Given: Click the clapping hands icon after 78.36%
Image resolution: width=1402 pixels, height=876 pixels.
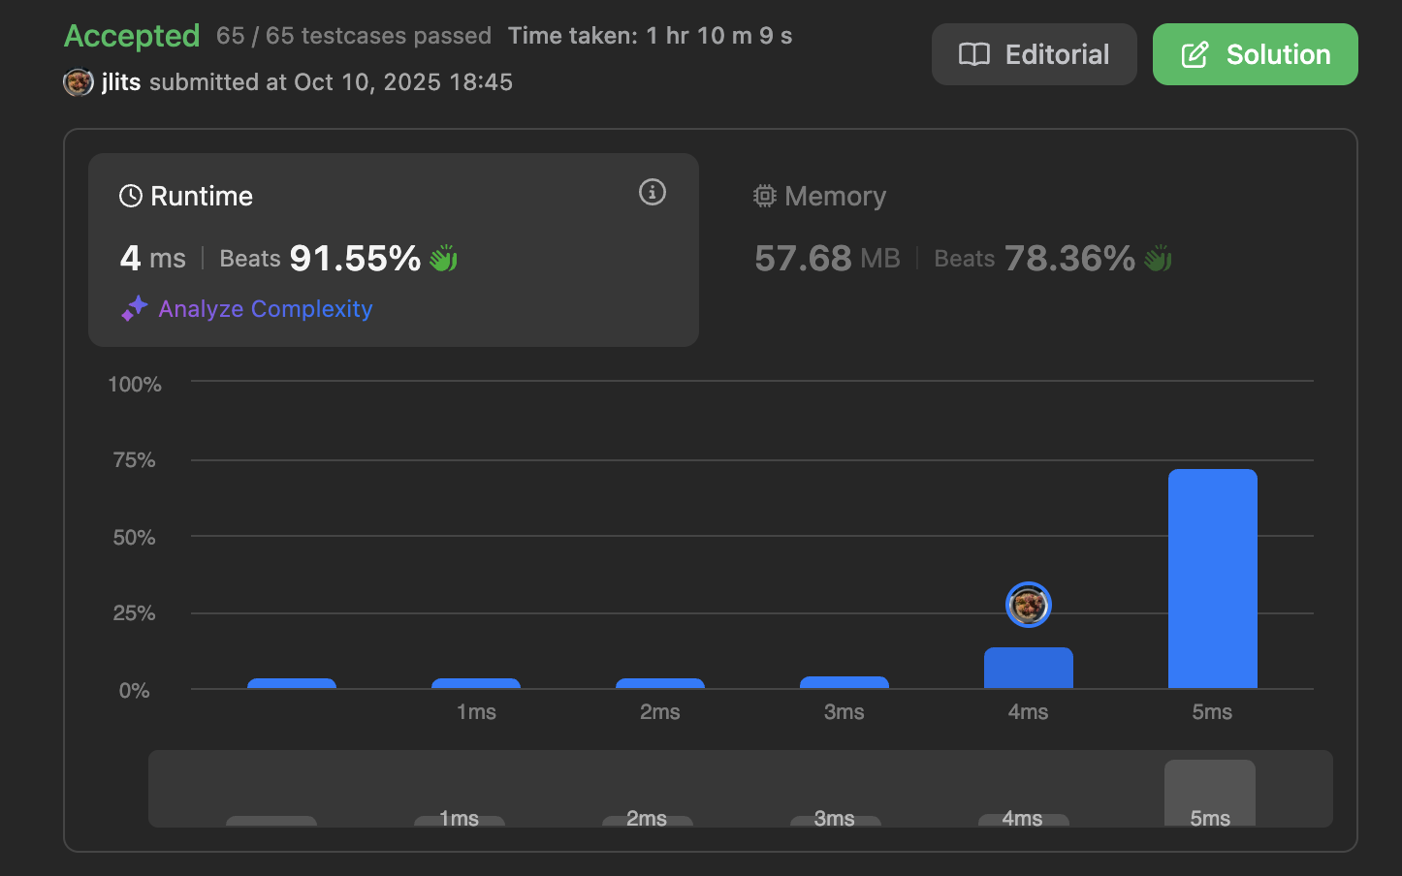Looking at the screenshot, I should pyautogui.click(x=1158, y=258).
